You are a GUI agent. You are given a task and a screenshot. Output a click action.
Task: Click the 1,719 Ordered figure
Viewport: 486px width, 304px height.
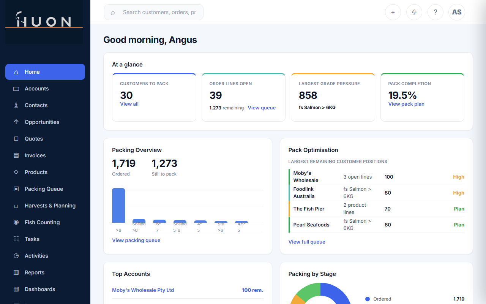[x=124, y=163]
